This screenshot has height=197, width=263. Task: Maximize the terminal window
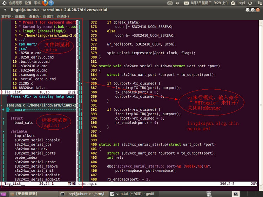(253, 10)
